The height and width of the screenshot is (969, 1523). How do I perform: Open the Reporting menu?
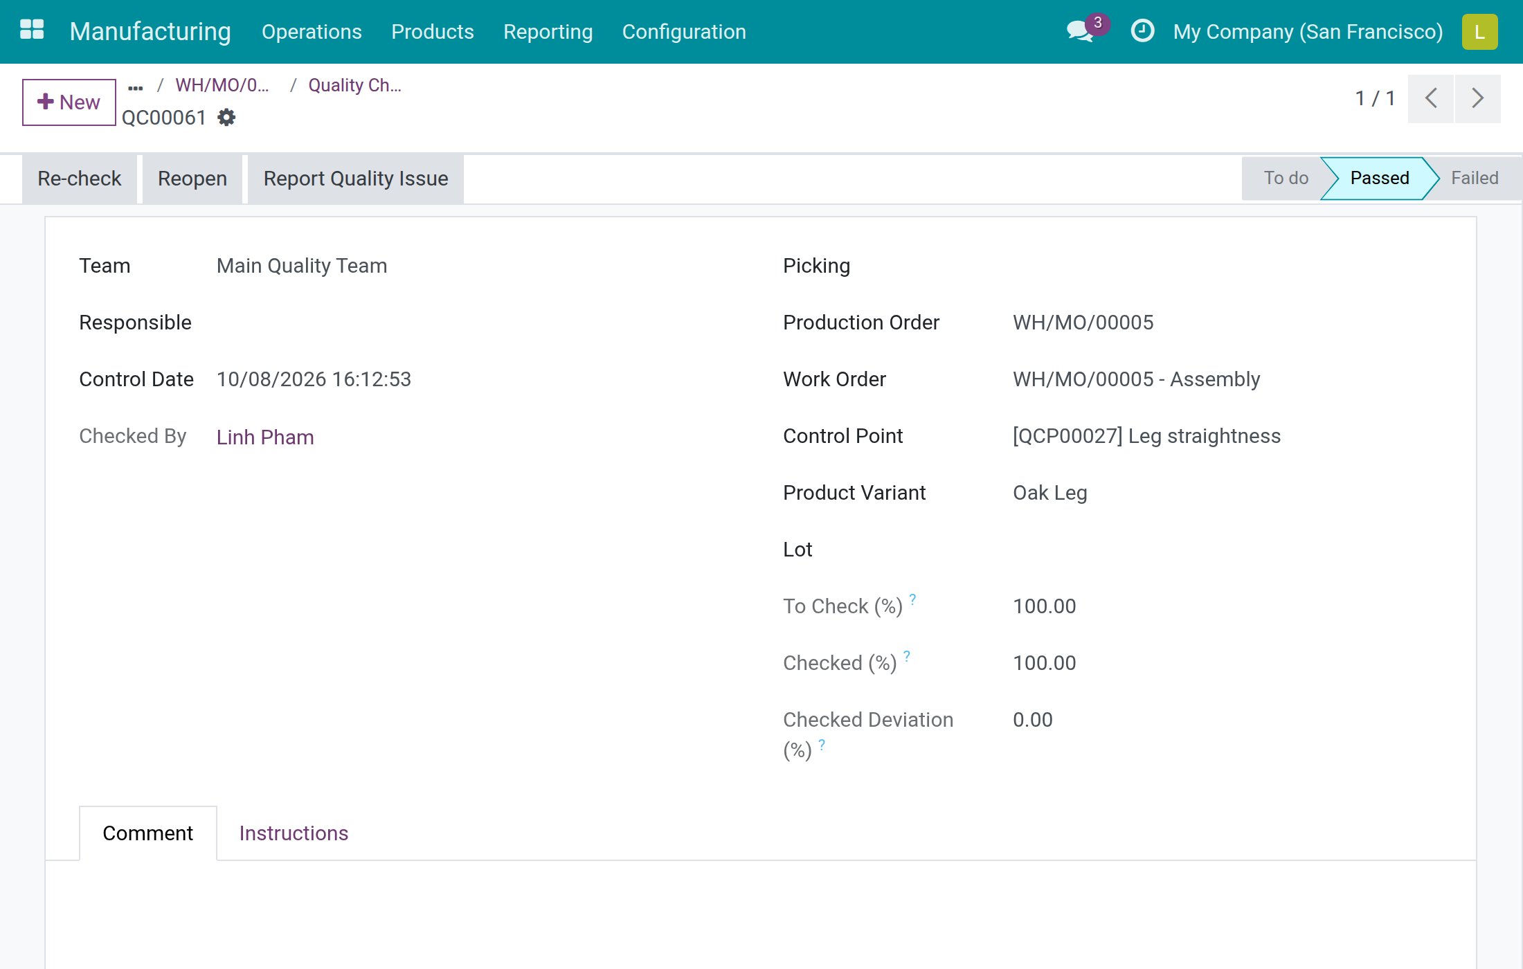point(548,32)
